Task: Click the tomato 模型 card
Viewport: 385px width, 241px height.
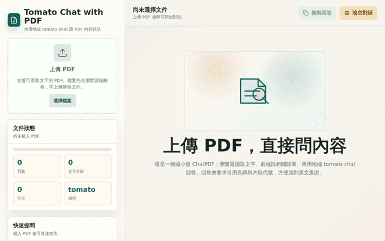Action: [x=88, y=193]
